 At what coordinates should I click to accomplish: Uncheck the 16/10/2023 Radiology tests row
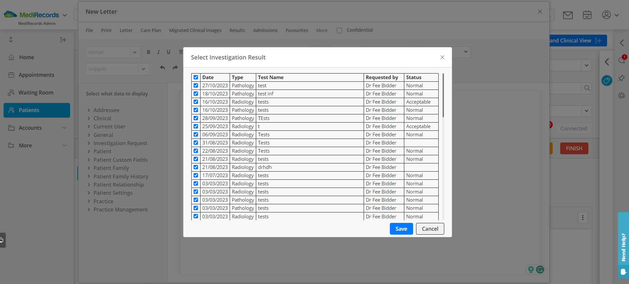click(x=196, y=102)
